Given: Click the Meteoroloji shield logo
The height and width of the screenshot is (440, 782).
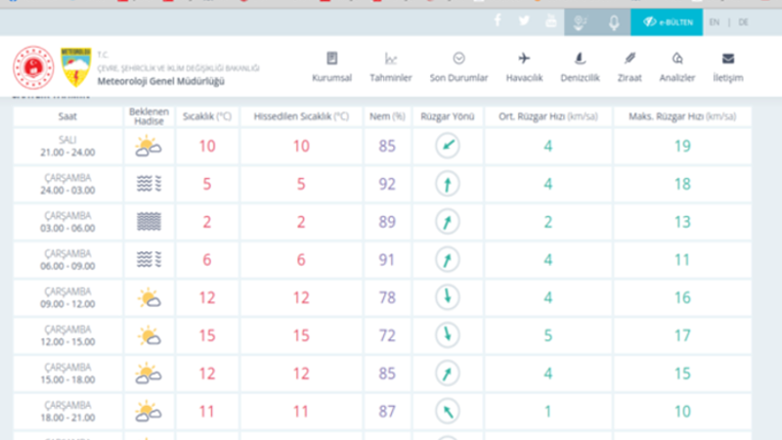Looking at the screenshot, I should click(74, 67).
